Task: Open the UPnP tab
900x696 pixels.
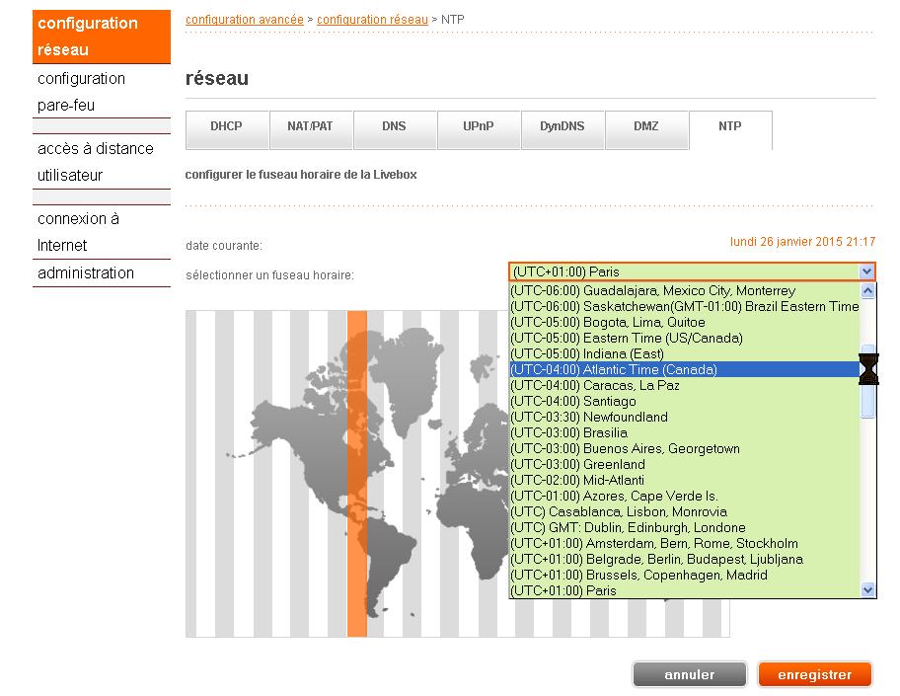Action: point(478,127)
